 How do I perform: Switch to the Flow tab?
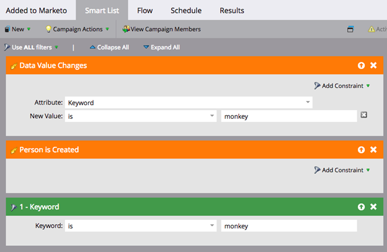[x=145, y=10]
